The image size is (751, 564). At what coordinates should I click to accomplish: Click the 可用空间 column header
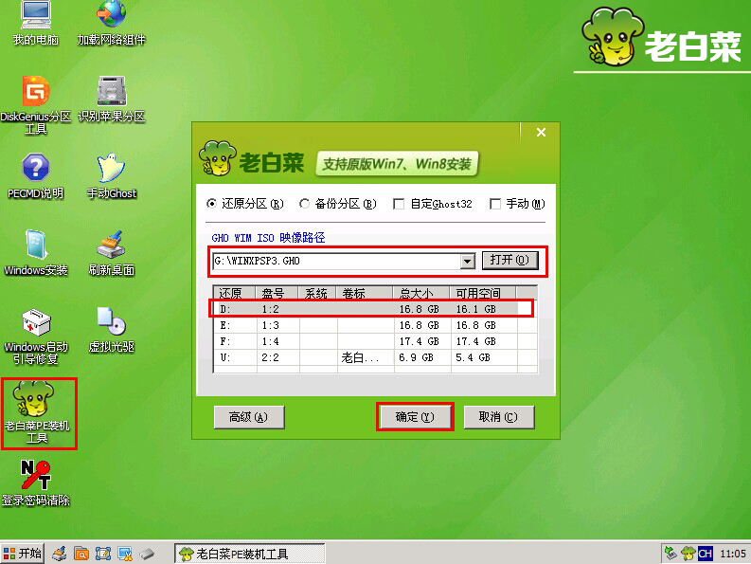click(x=483, y=293)
